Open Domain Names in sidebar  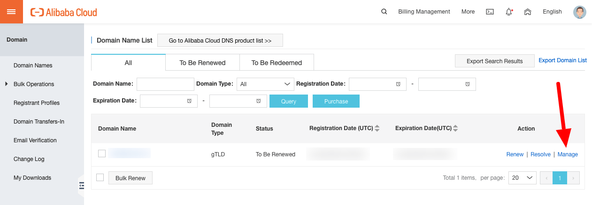coord(33,66)
